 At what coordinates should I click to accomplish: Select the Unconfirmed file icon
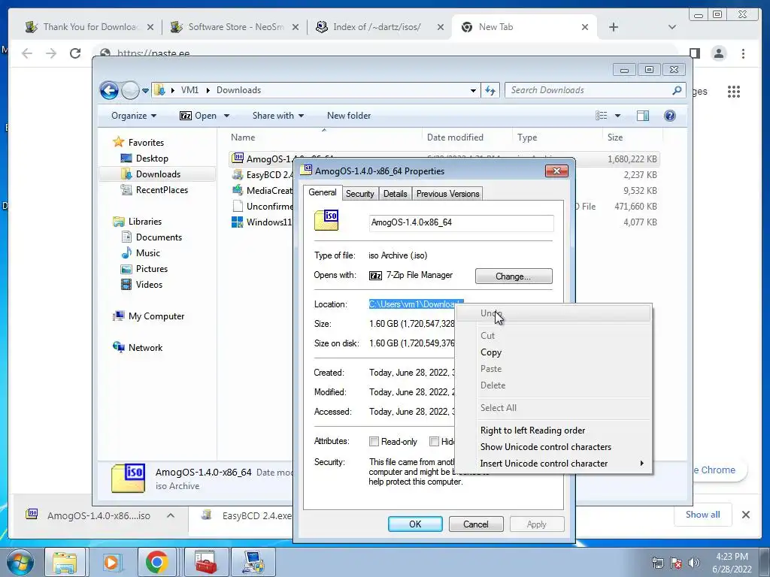point(237,207)
